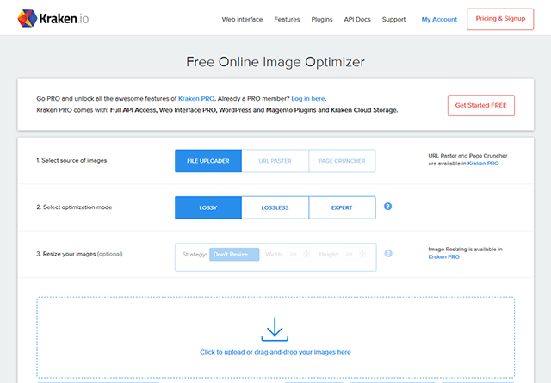551x383 pixels.
Task: Choose EXPERT optimization mode
Action: [x=342, y=207]
